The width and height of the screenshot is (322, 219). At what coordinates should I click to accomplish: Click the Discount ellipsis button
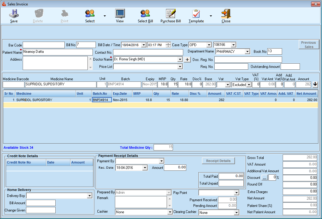(x=265, y=178)
